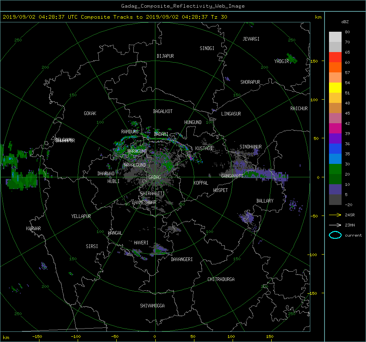Click the SIRSI city label
This screenshot has width=366, height=342.
point(92,246)
